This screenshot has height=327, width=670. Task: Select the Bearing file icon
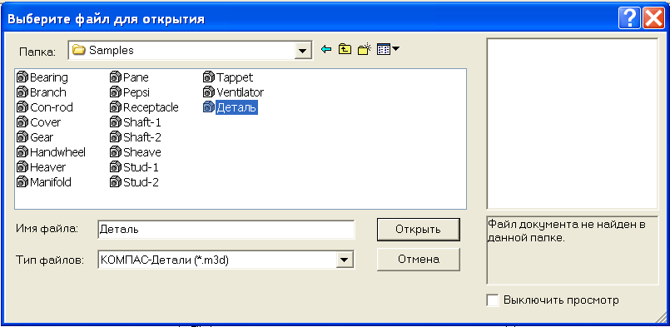pos(22,77)
